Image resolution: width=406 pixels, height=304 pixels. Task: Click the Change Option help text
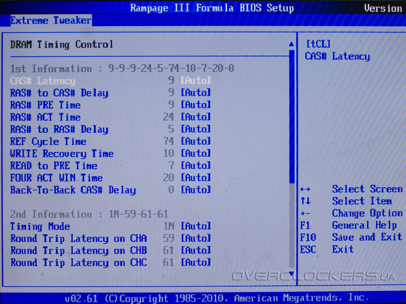pyautogui.click(x=367, y=213)
